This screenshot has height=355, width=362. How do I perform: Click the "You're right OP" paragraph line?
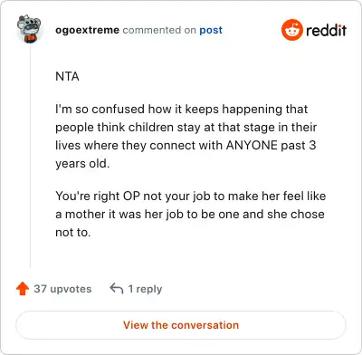tap(191, 196)
